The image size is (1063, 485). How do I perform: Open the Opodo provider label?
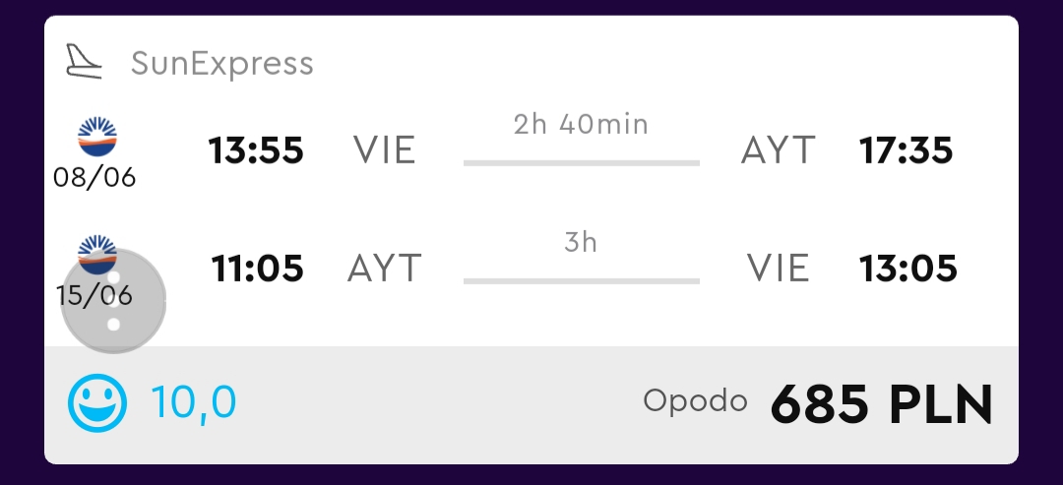(x=696, y=401)
